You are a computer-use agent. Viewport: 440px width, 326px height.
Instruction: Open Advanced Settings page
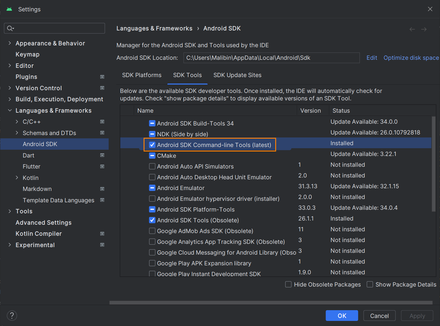pos(44,223)
